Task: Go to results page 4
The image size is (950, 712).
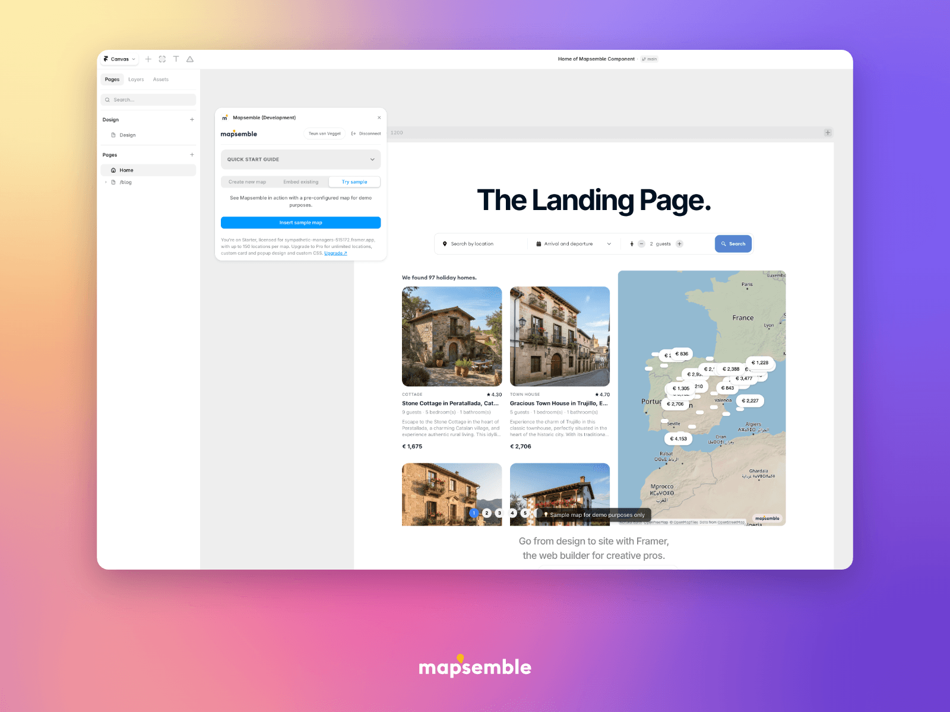Action: (x=512, y=513)
